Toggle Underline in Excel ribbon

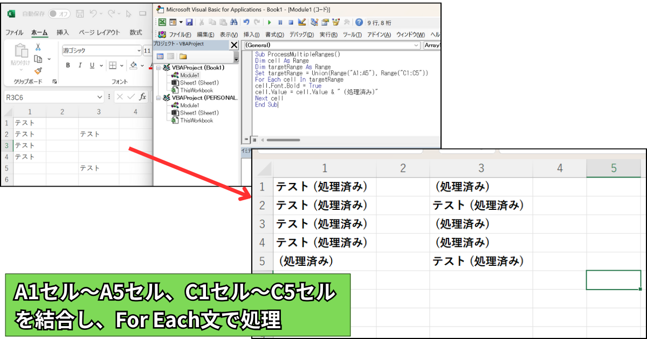92,66
